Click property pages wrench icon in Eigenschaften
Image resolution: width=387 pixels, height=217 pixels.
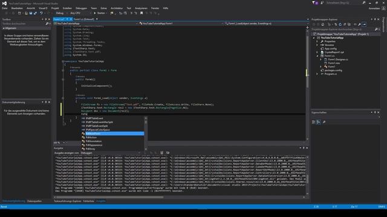click(x=324, y=122)
